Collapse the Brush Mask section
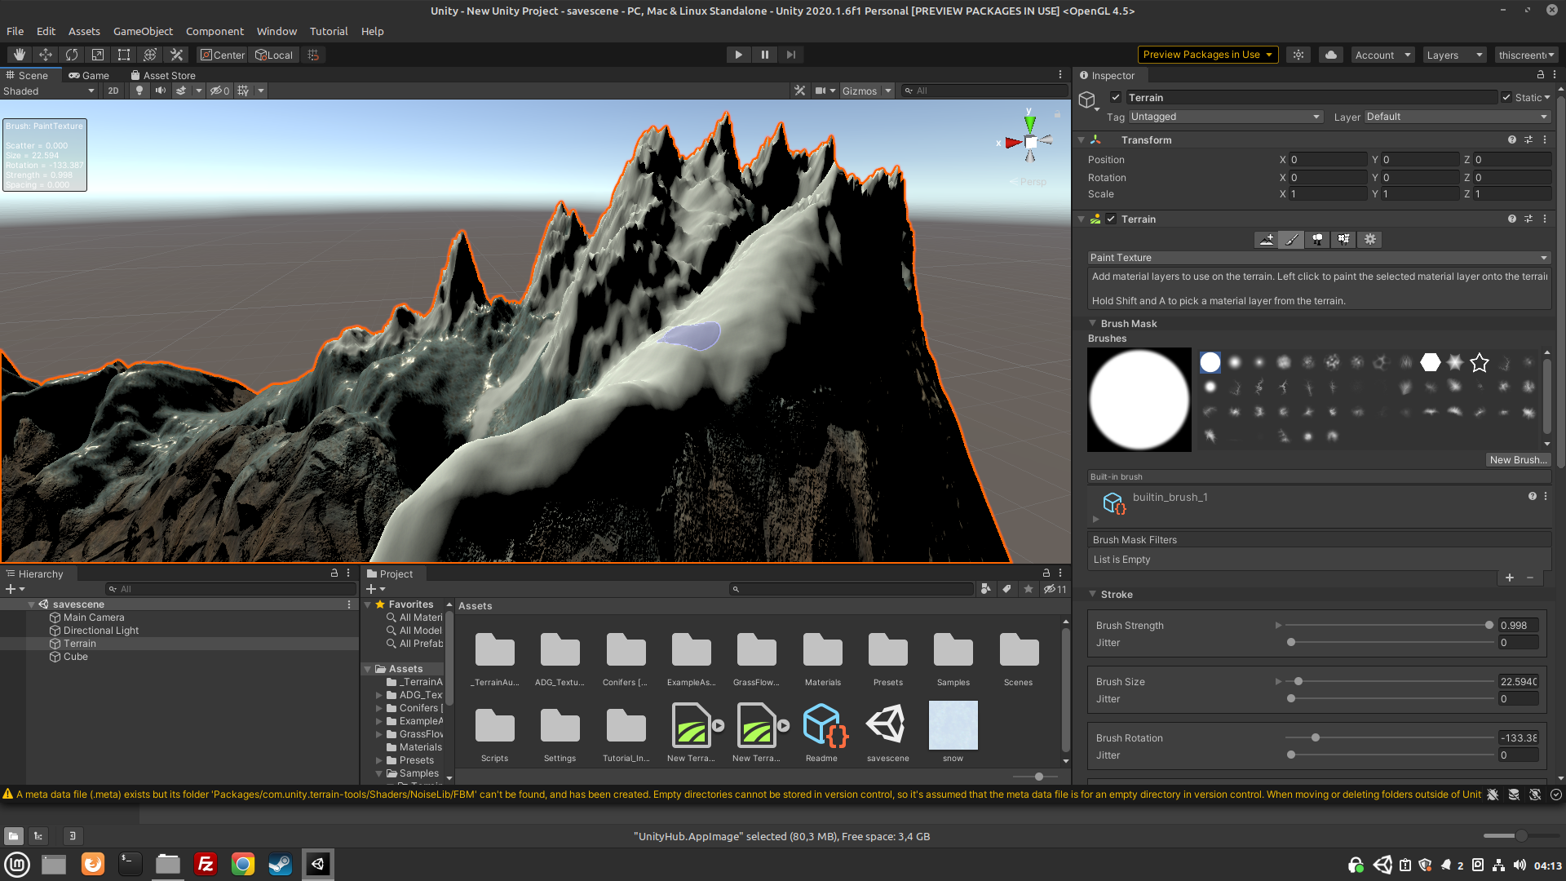1566x881 pixels. (1092, 323)
